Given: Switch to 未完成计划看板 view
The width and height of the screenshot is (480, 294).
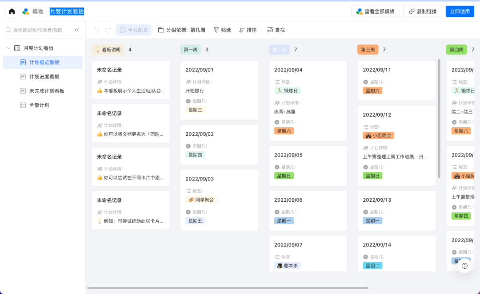Looking at the screenshot, I should tap(47, 91).
